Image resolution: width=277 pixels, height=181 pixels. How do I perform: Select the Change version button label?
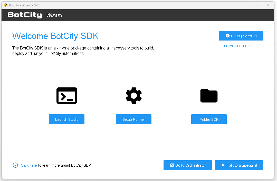click(244, 36)
